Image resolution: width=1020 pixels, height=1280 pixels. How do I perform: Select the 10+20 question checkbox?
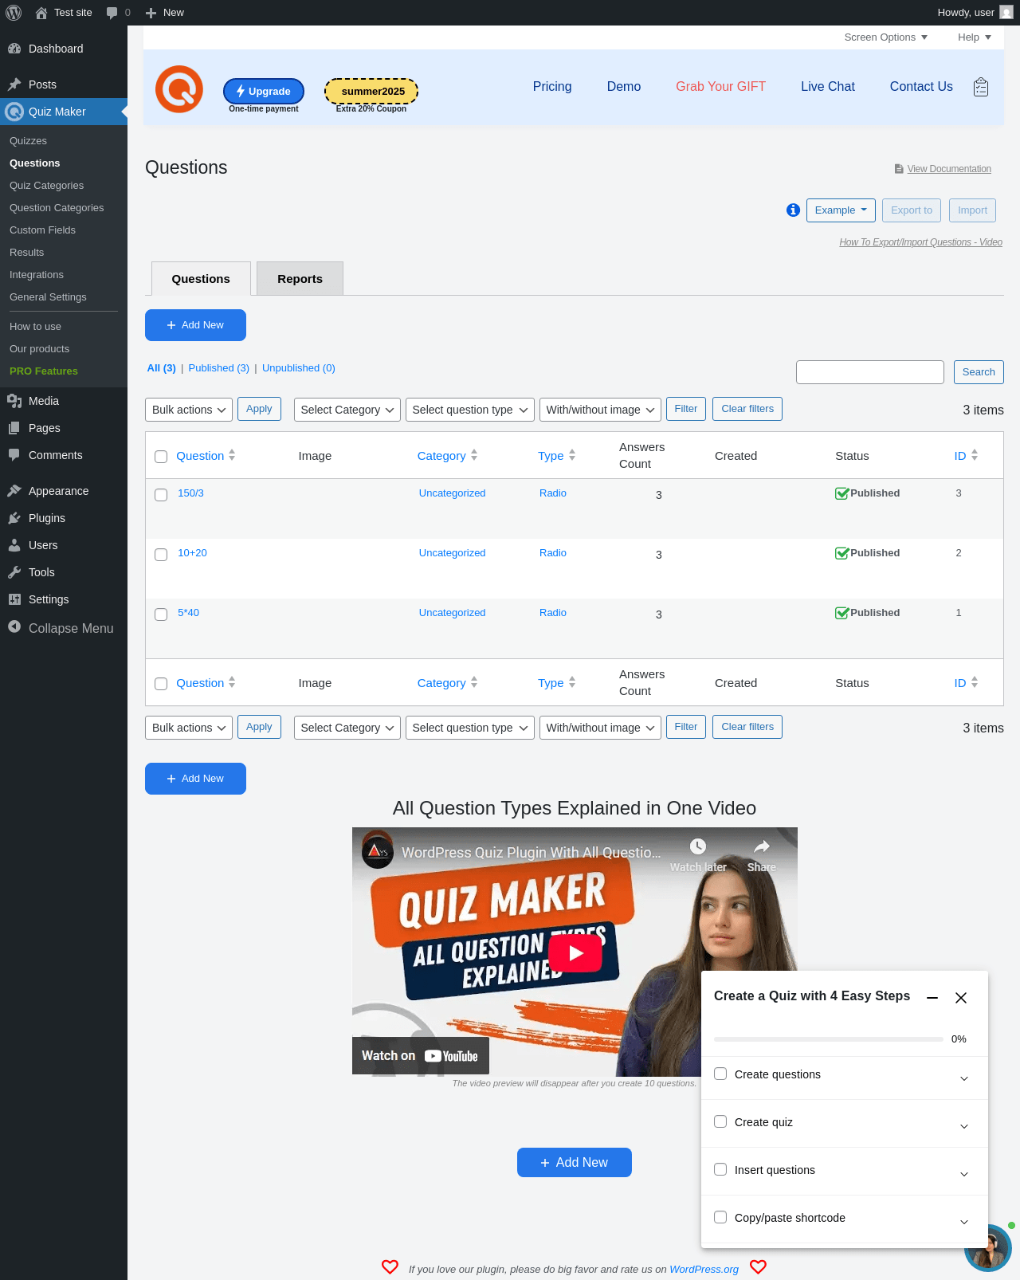click(x=161, y=555)
